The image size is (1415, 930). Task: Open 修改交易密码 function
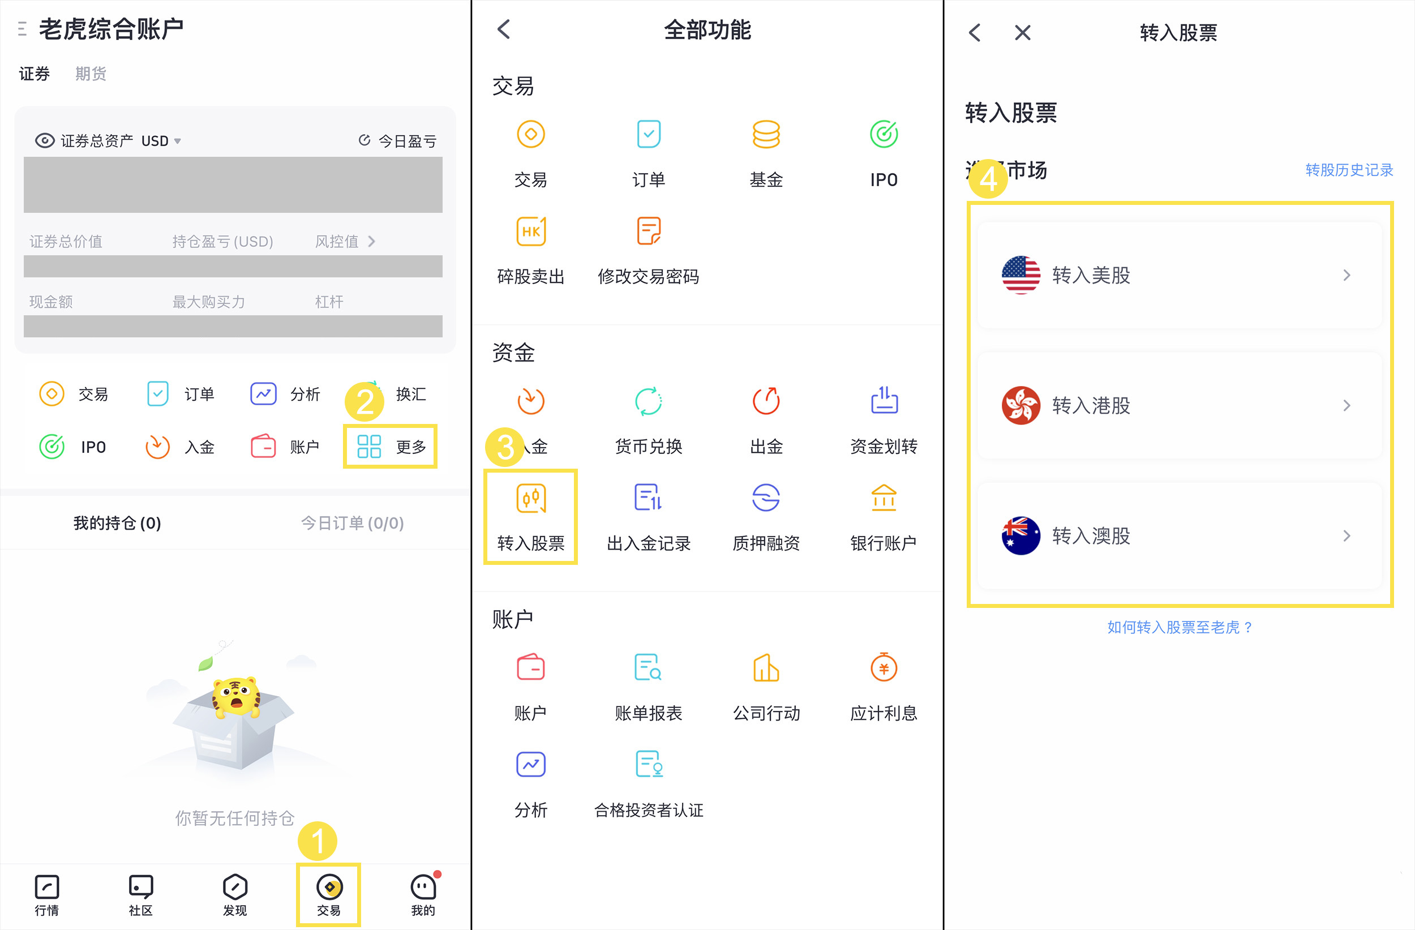click(x=649, y=251)
